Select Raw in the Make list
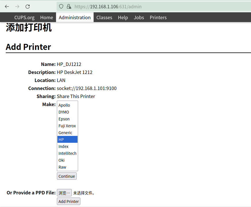Image resolution: width=251 pixels, height=207 pixels. (62, 167)
